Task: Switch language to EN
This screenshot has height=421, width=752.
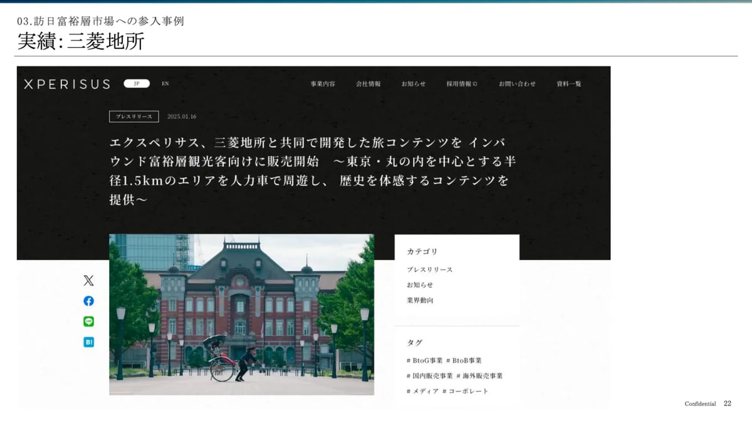Action: pyautogui.click(x=165, y=83)
